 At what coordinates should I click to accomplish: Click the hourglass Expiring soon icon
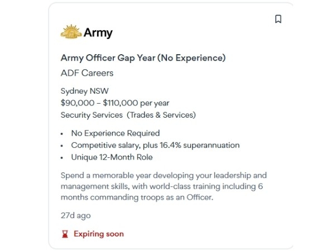click(x=65, y=234)
